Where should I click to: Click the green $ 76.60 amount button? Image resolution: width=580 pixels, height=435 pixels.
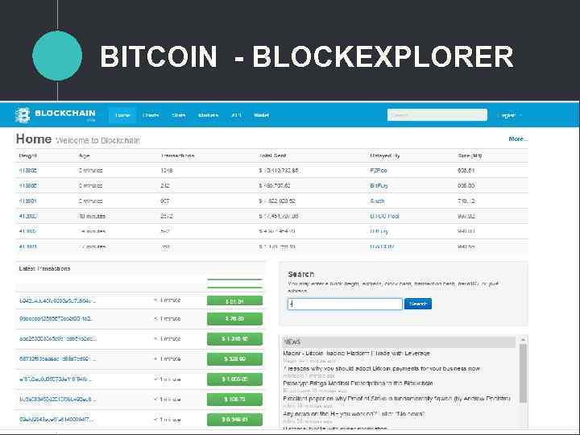coord(235,318)
